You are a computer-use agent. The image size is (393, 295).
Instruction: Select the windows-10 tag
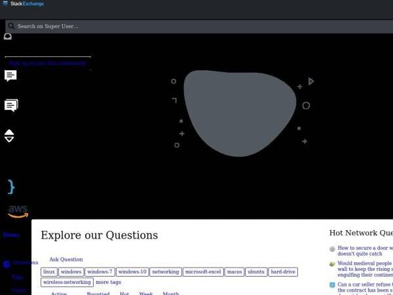coord(132,272)
